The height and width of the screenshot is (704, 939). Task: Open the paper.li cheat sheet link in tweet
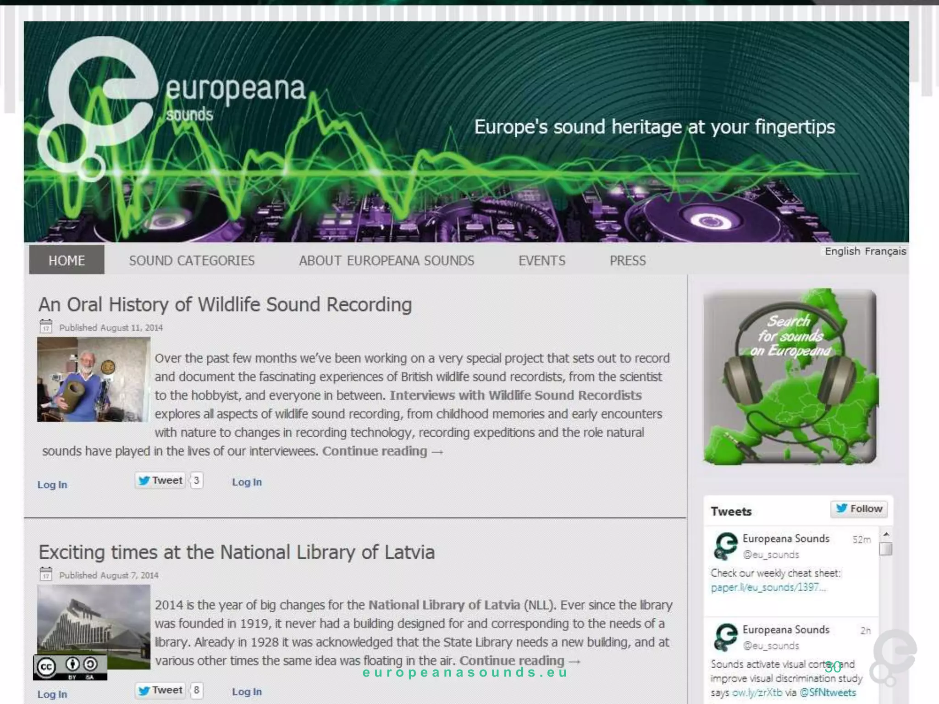point(768,587)
